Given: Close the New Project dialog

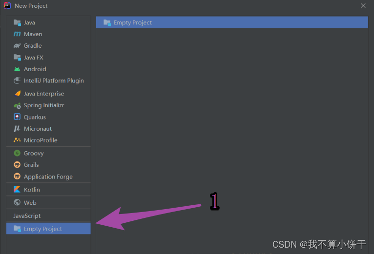Looking at the screenshot, I should [x=363, y=5].
